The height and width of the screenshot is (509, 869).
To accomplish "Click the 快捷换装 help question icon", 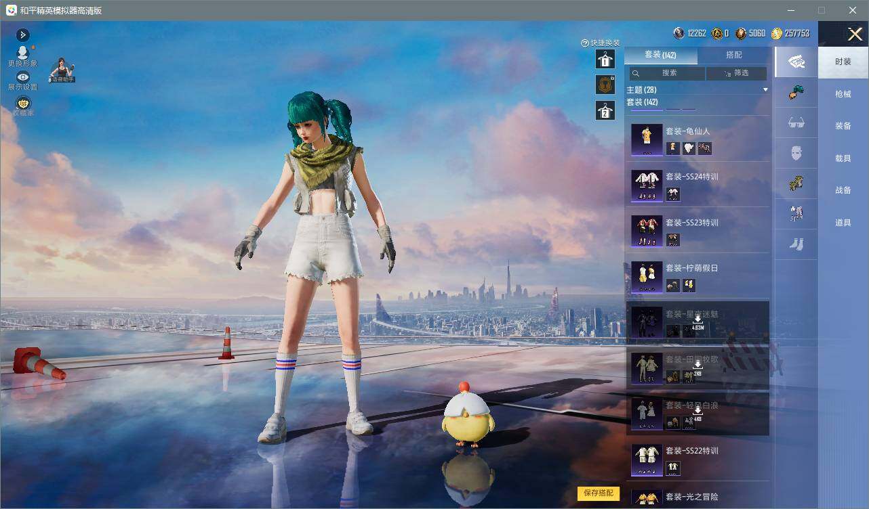I will coord(584,43).
